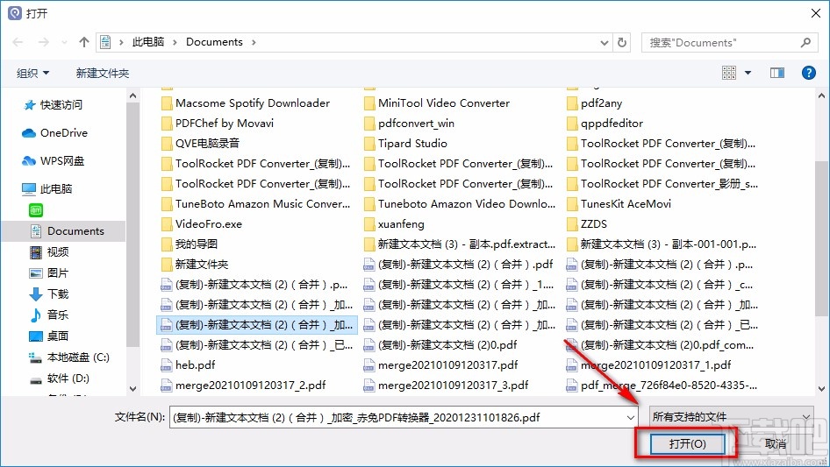Screen dimensions: 830x467
Task: Select 快速访问 in navigation pane
Action: [x=53, y=105]
